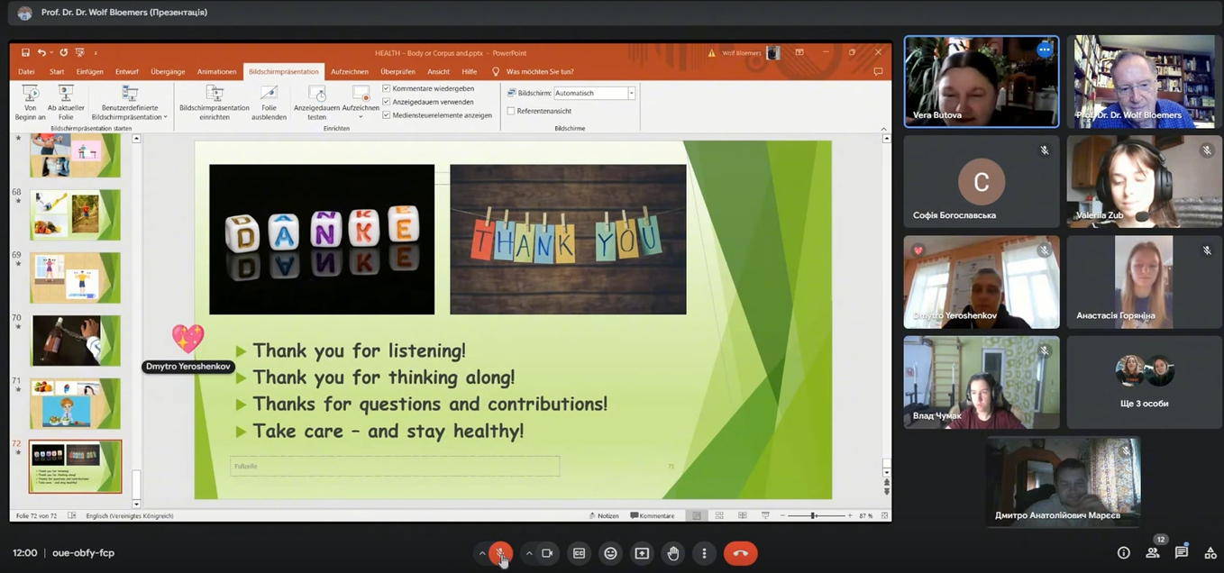
Task: Open meeting details info icon
Action: tap(1123, 553)
